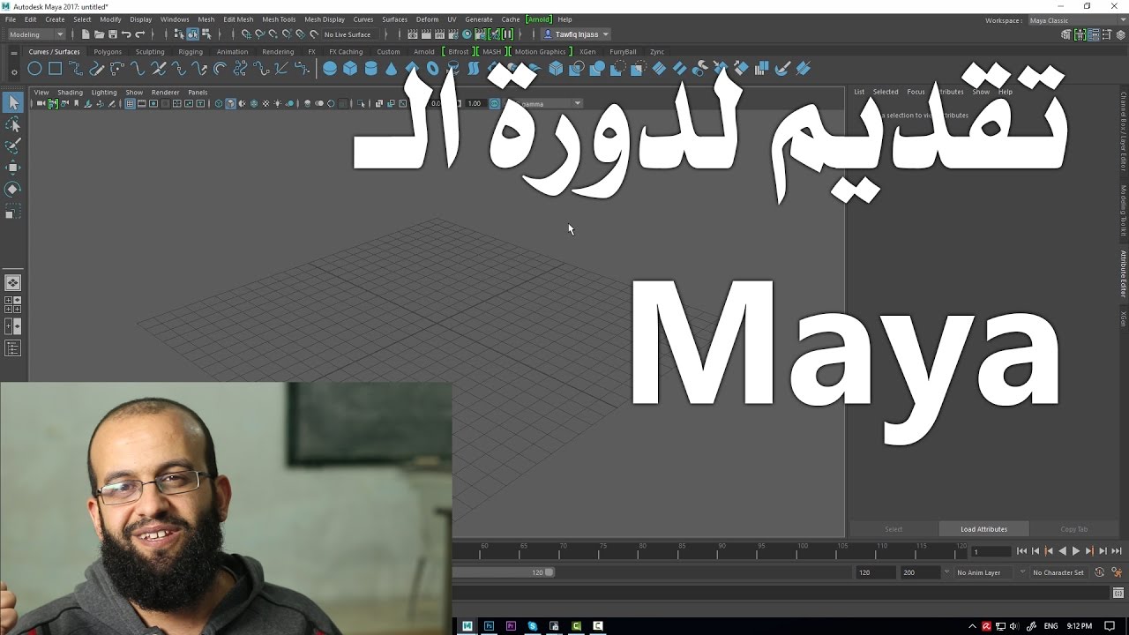Open the Mesh Tools menu
The width and height of the screenshot is (1129, 635).
click(279, 19)
